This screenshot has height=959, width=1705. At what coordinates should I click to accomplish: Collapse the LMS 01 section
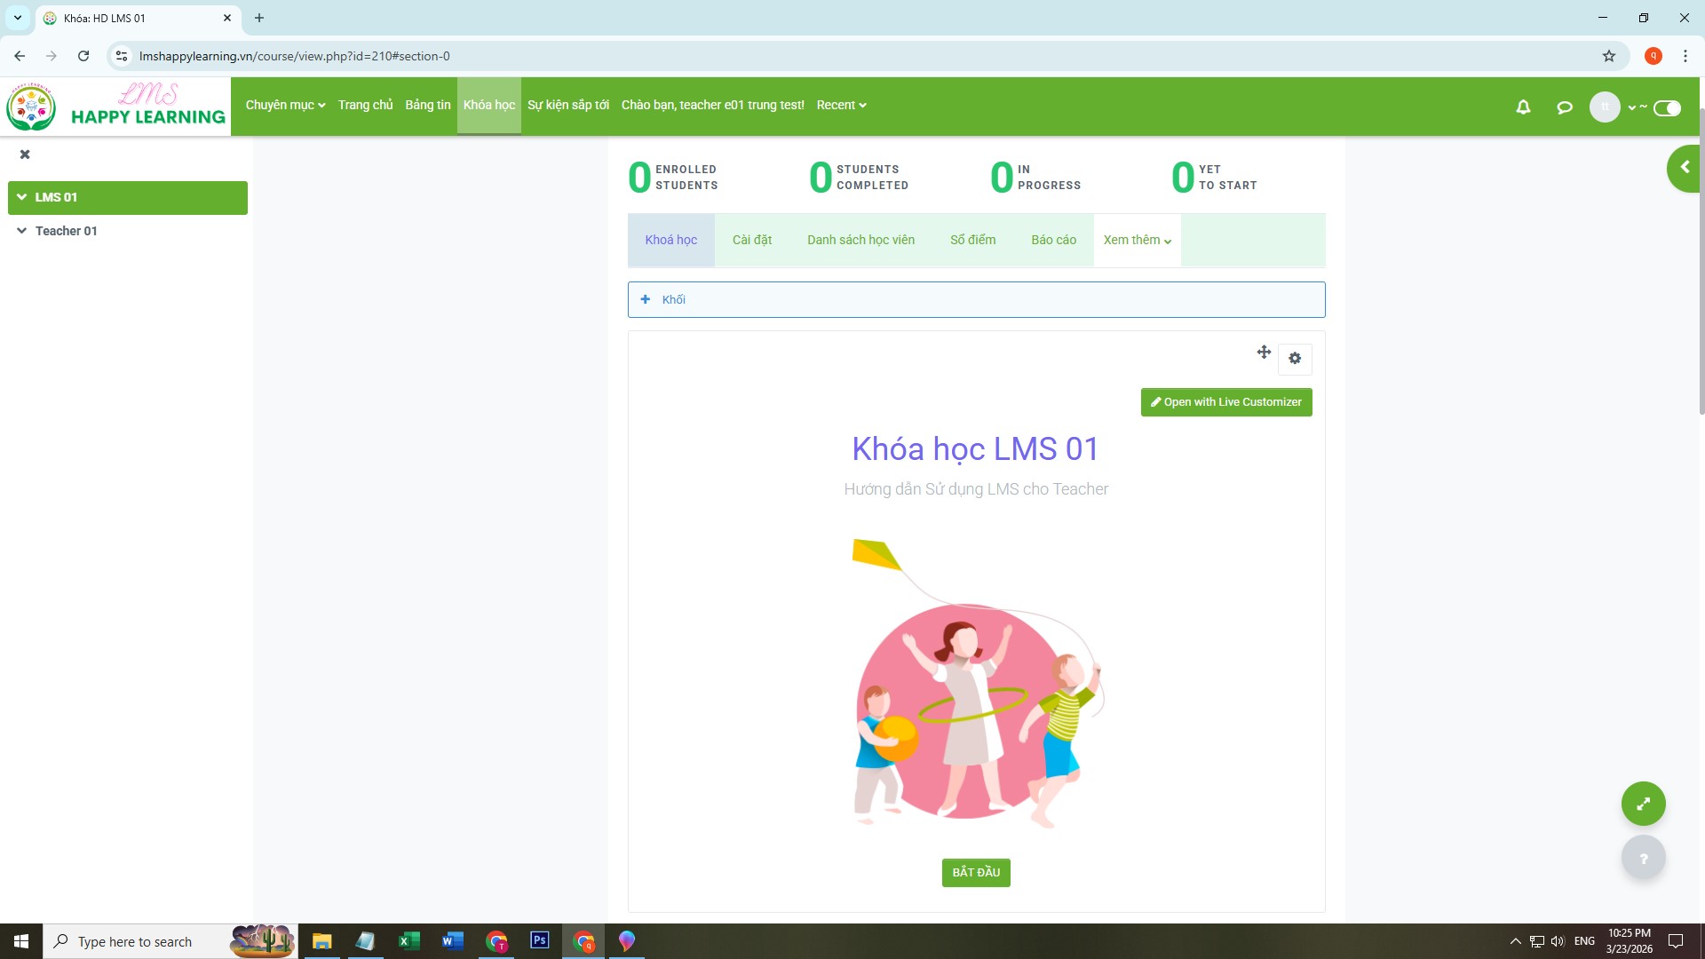coord(22,197)
